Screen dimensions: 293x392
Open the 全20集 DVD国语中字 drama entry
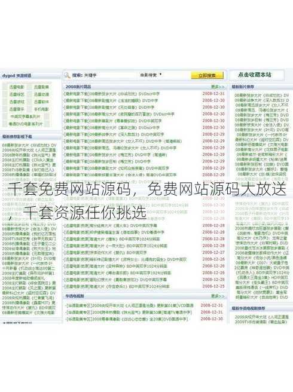click(x=127, y=319)
